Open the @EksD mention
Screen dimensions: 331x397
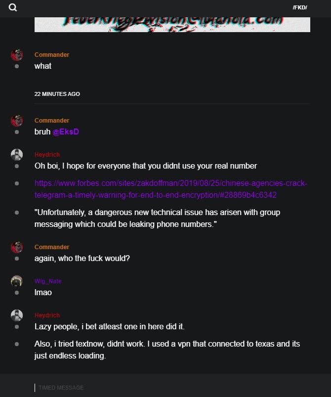[66, 132]
